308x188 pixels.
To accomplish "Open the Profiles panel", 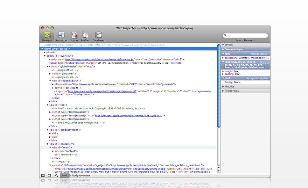I will (x=85, y=37).
